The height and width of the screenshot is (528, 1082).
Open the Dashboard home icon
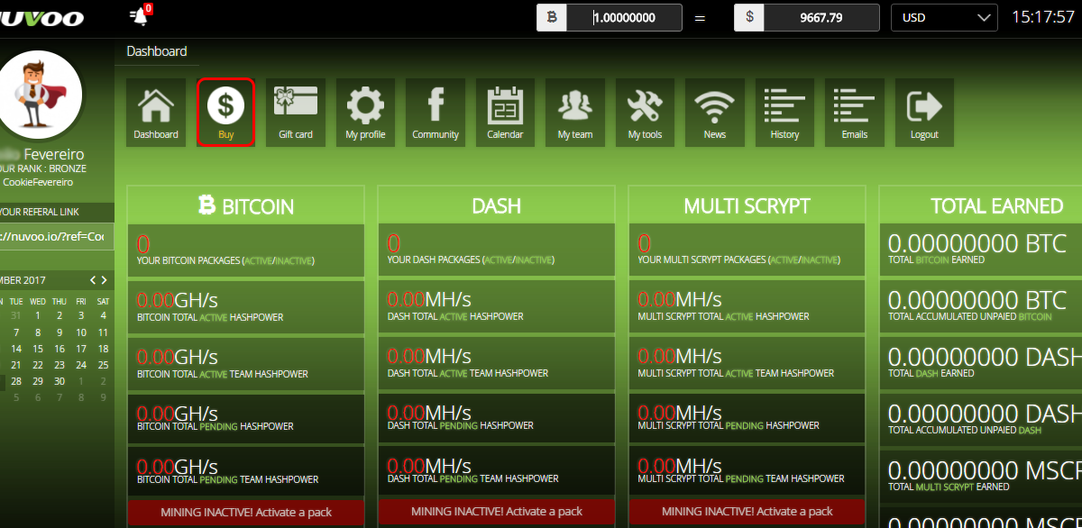coord(156,113)
